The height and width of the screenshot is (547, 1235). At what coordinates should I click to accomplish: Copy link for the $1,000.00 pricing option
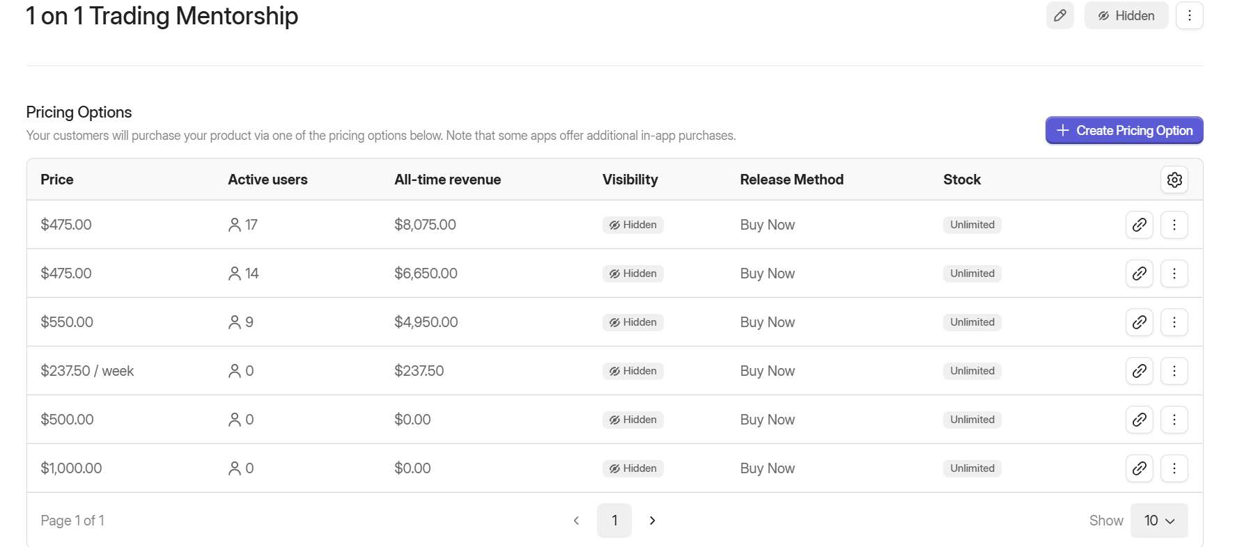(x=1139, y=468)
